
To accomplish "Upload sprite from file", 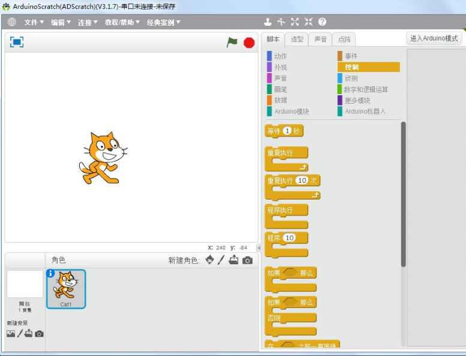I will pos(233,260).
